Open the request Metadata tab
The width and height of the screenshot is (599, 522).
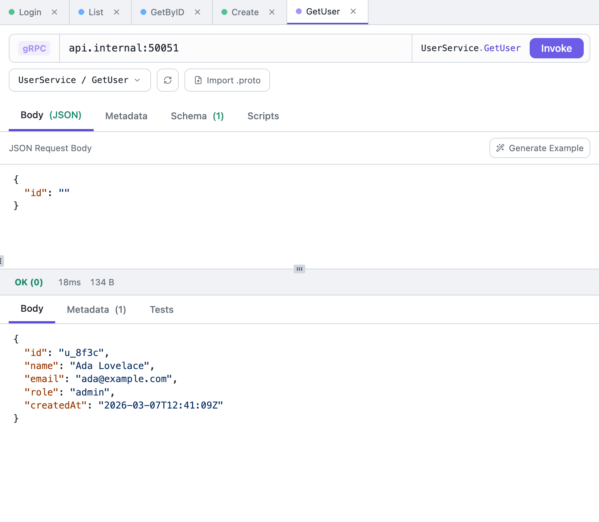[126, 116]
